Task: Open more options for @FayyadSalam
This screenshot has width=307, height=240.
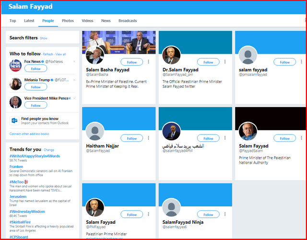Action: [301, 138]
